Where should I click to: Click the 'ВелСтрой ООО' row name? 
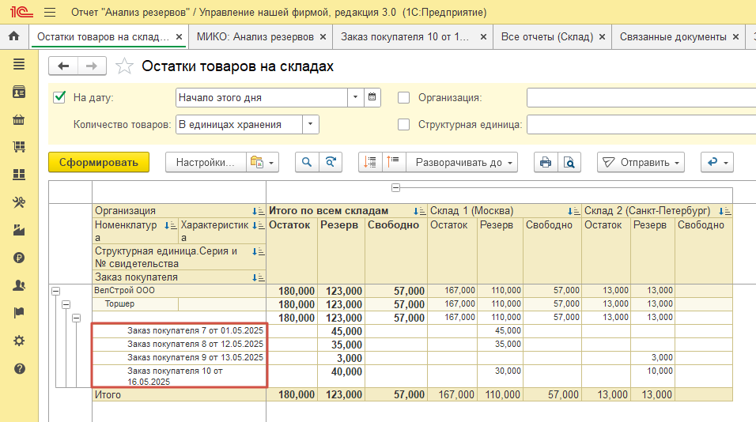pyautogui.click(x=124, y=291)
